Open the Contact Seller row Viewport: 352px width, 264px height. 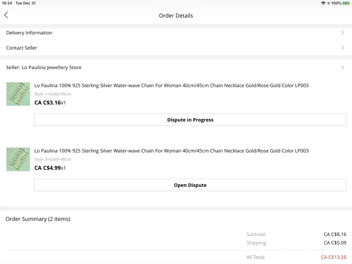22,48
